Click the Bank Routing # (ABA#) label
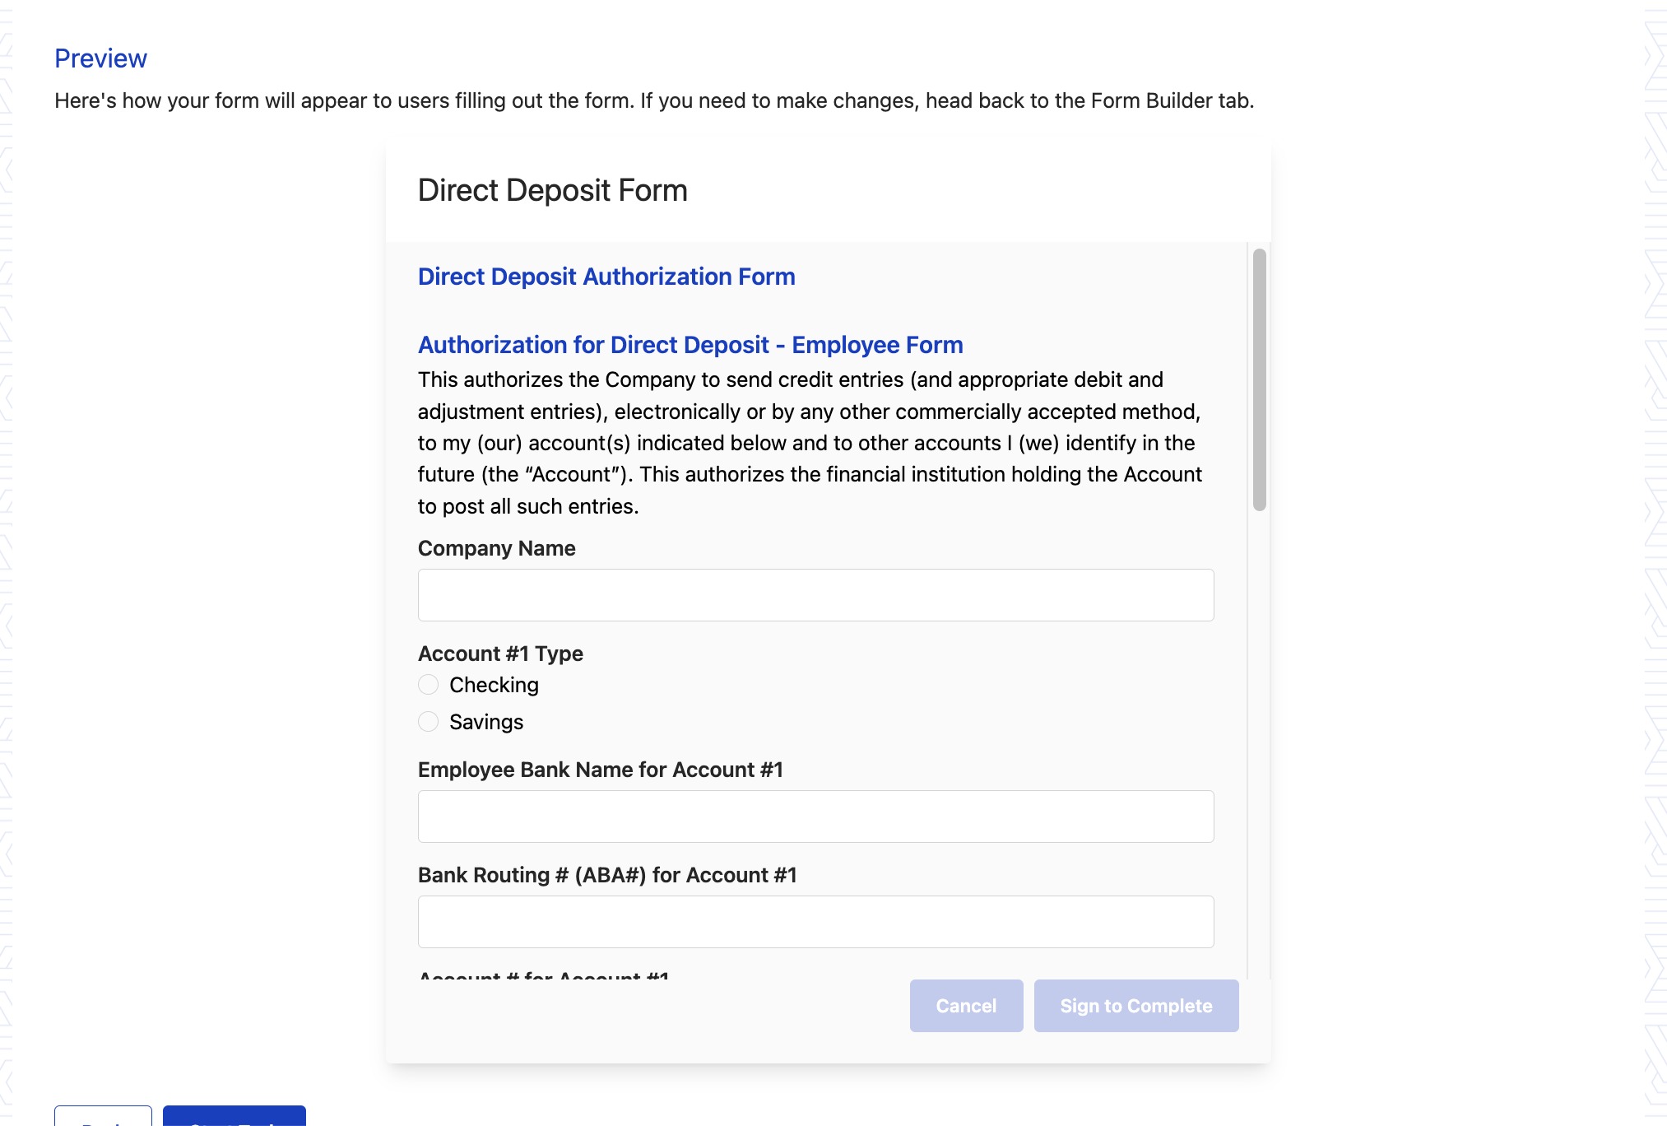The width and height of the screenshot is (1667, 1126). [x=606, y=875]
